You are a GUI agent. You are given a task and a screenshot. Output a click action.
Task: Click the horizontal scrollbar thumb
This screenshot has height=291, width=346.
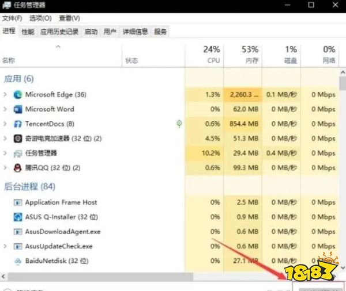(x=100, y=277)
